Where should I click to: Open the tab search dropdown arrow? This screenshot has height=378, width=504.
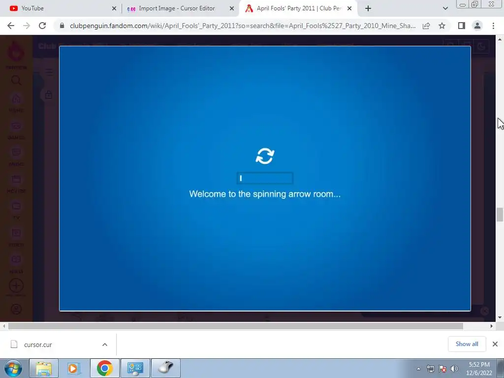tap(445, 9)
